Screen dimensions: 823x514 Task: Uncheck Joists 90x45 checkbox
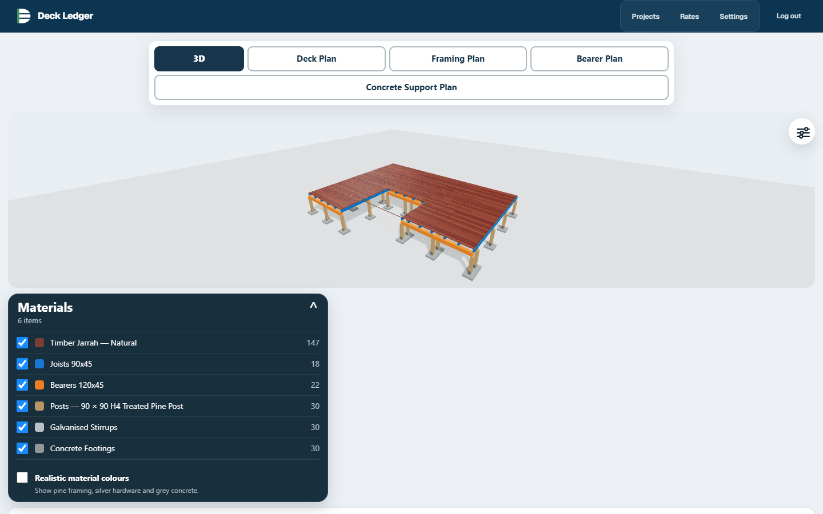[x=22, y=364]
